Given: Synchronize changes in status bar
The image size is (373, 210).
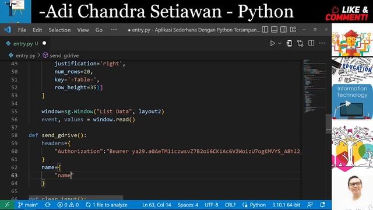Looking at the screenshot, I should (x=47, y=205).
